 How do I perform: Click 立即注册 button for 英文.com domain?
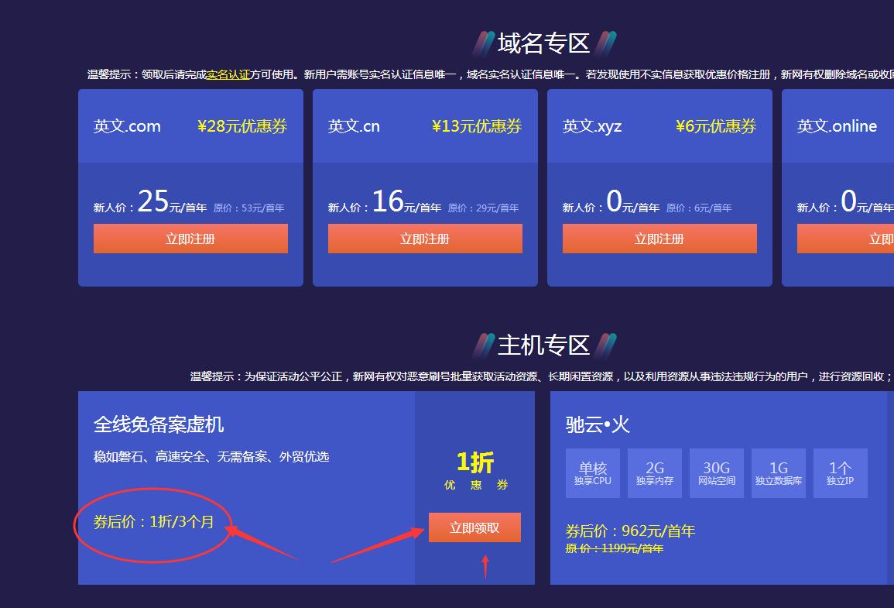coord(190,239)
